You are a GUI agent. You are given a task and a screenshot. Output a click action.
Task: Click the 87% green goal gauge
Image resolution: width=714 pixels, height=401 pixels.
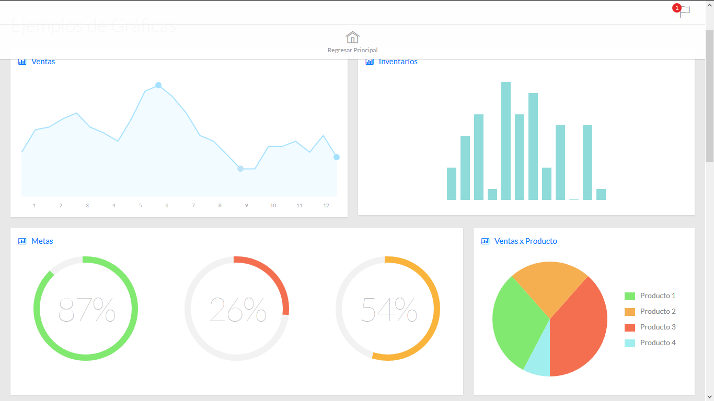(x=86, y=309)
